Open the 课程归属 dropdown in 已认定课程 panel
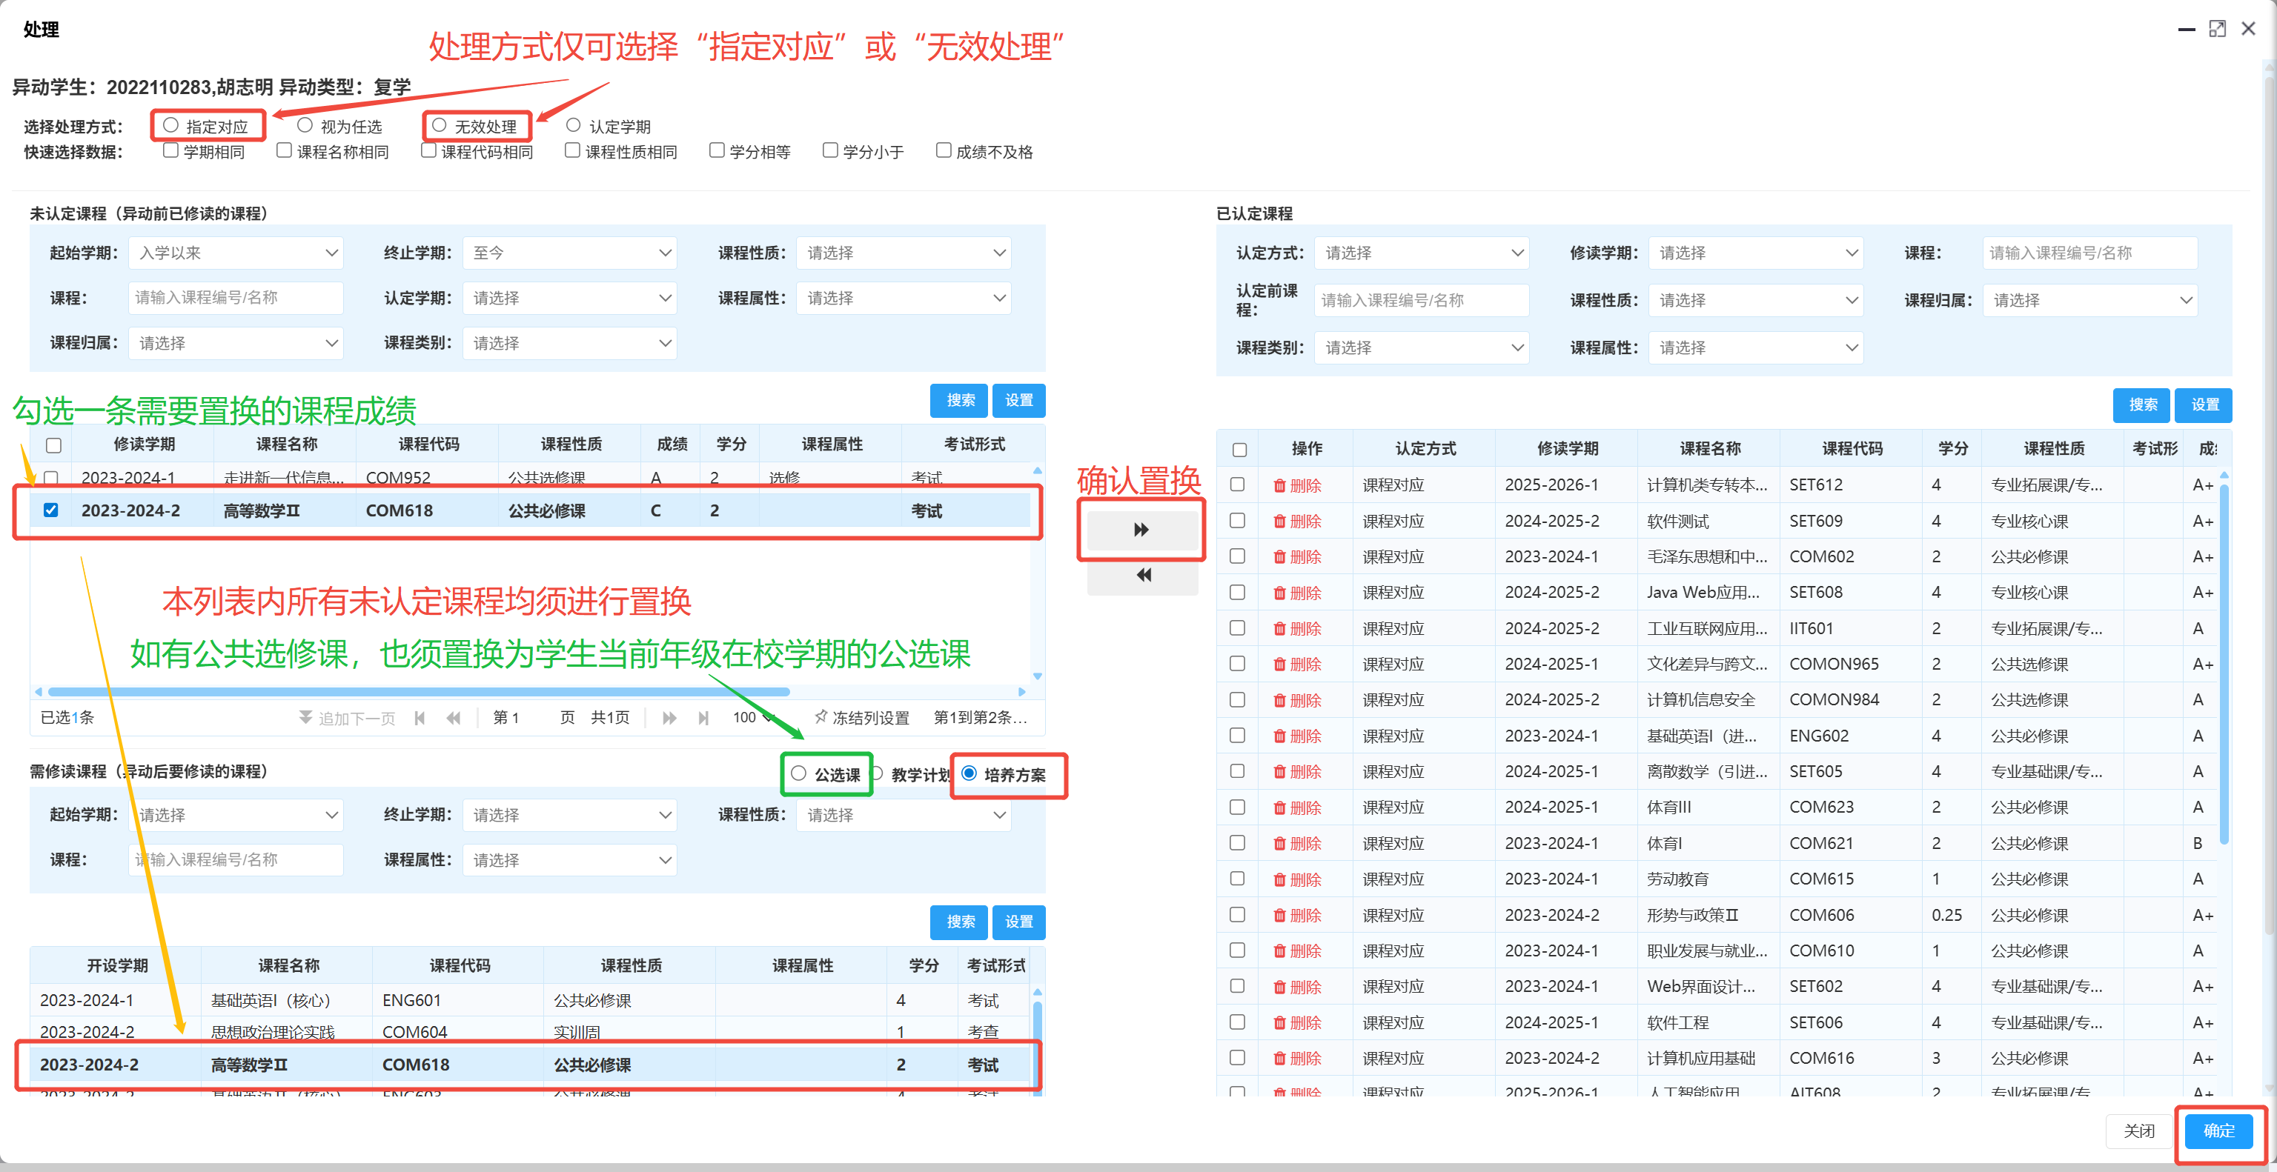 tap(2089, 300)
